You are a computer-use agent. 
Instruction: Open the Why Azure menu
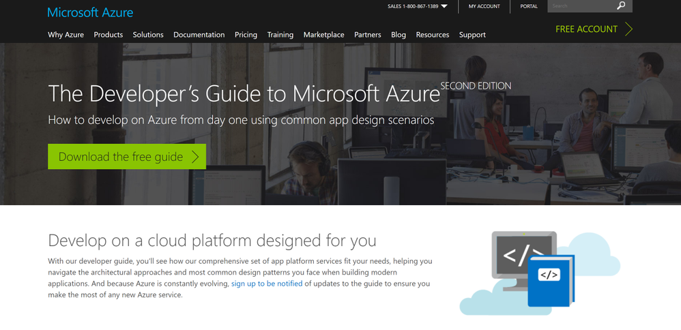tap(66, 35)
